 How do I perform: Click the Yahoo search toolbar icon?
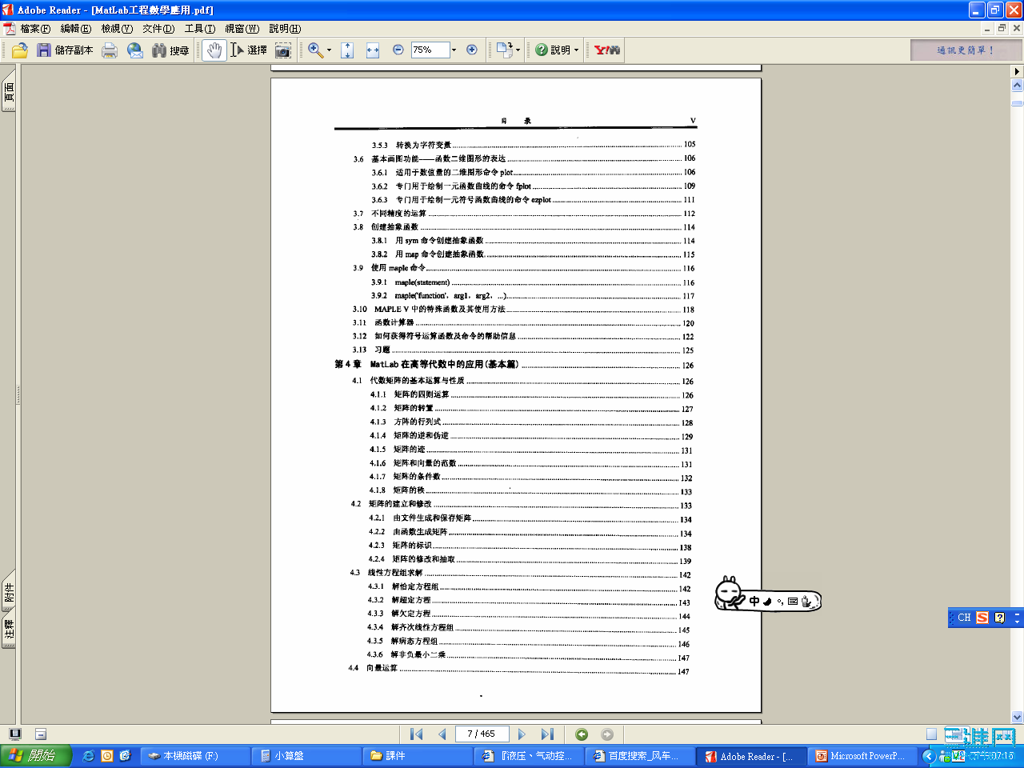(608, 50)
